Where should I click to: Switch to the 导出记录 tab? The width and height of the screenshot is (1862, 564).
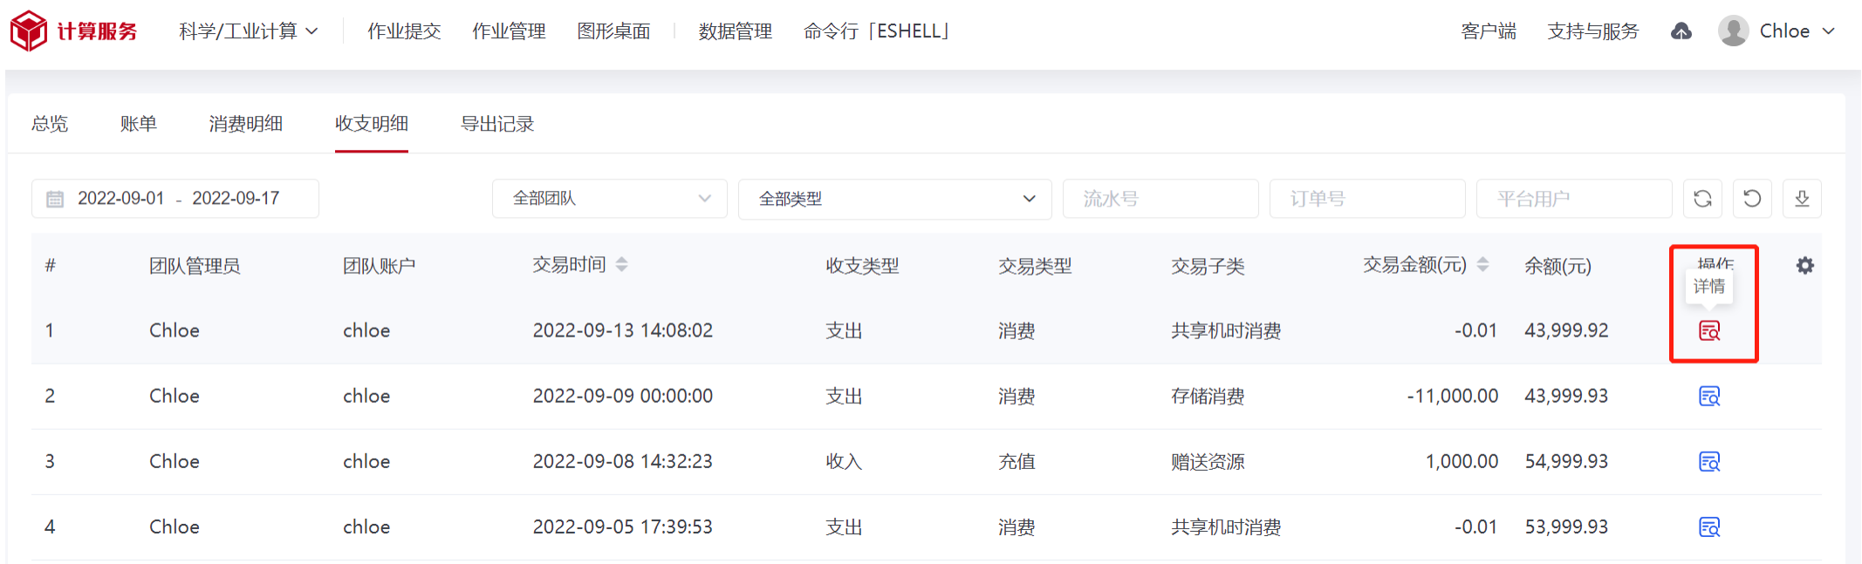(497, 124)
